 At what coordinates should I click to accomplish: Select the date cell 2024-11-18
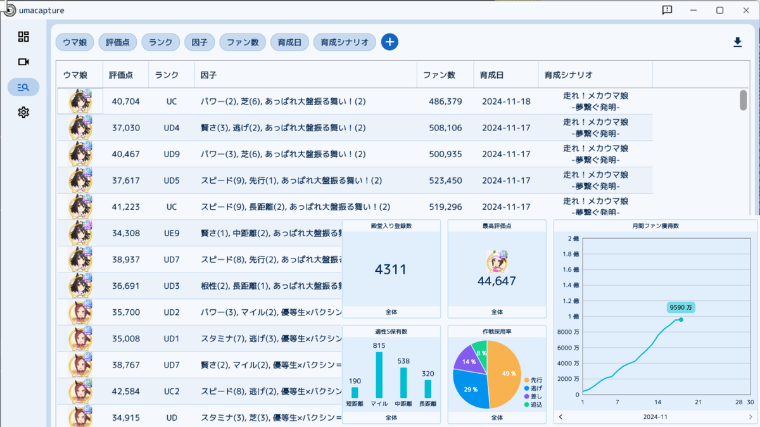506,101
